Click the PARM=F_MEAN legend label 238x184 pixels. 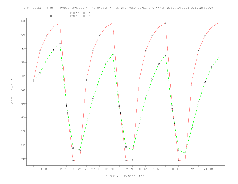click(x=80, y=16)
